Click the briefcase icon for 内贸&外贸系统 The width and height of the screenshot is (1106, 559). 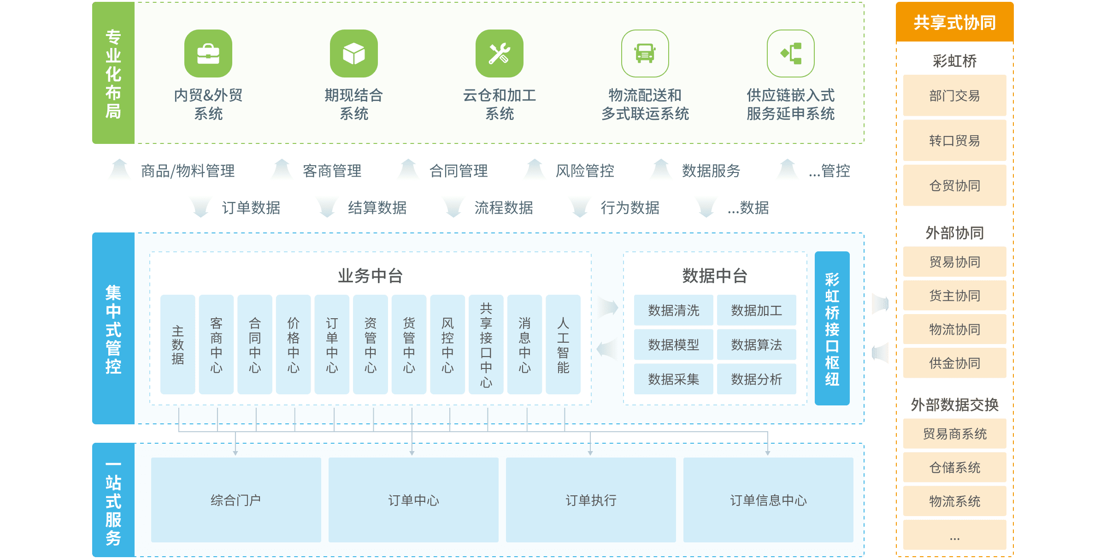(208, 54)
